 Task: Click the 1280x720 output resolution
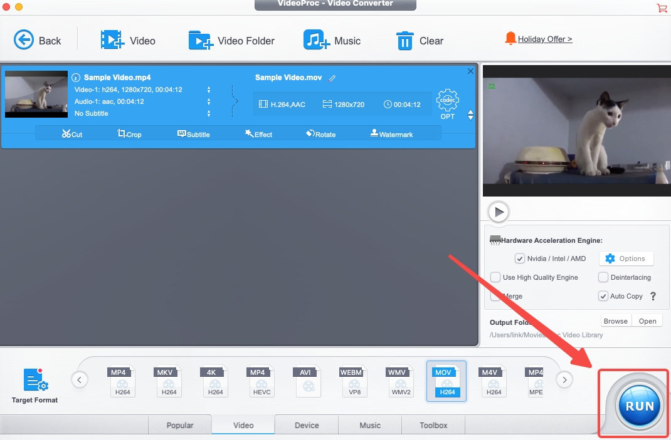pyautogui.click(x=344, y=105)
